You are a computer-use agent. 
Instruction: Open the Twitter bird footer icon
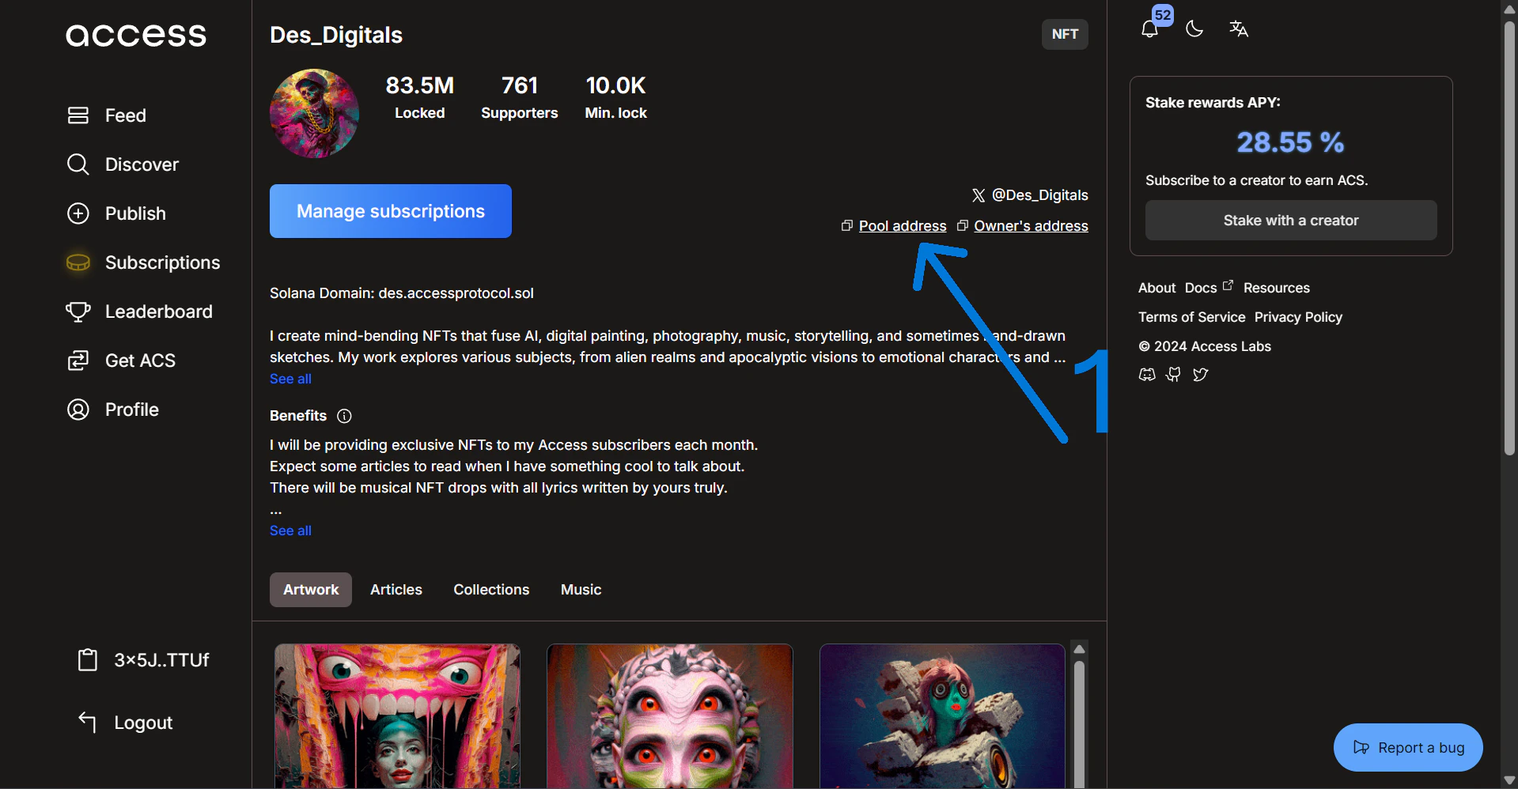(x=1201, y=375)
